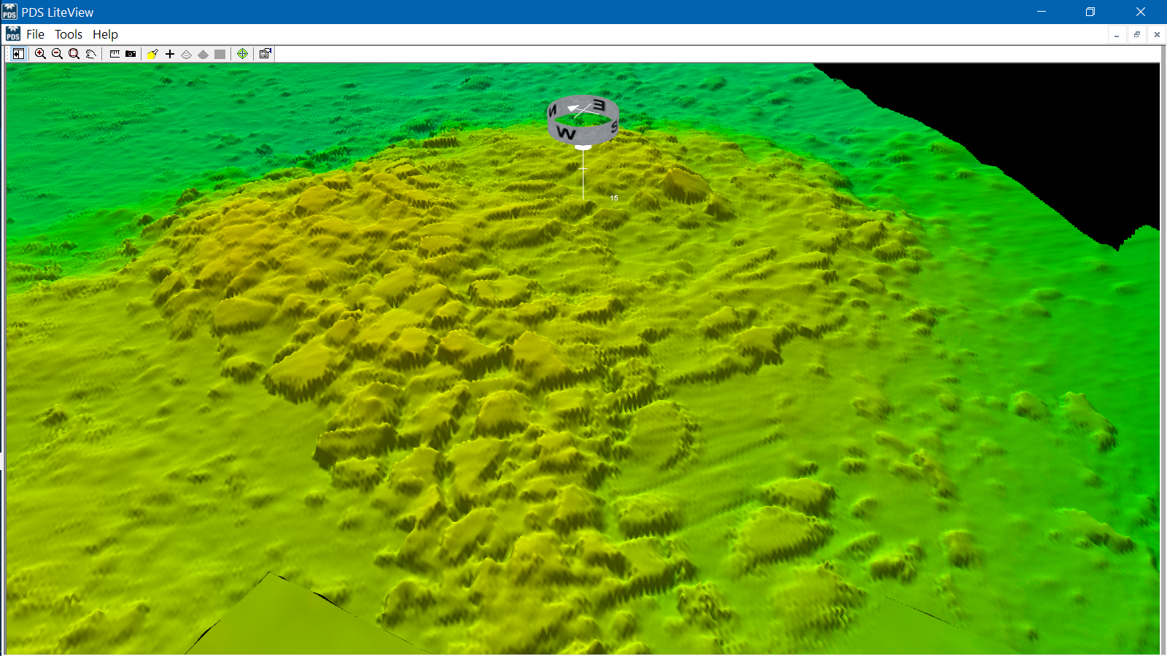Open the Help menu

coord(105,34)
